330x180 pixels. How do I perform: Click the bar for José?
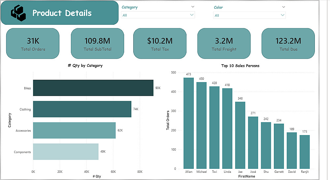253,142
